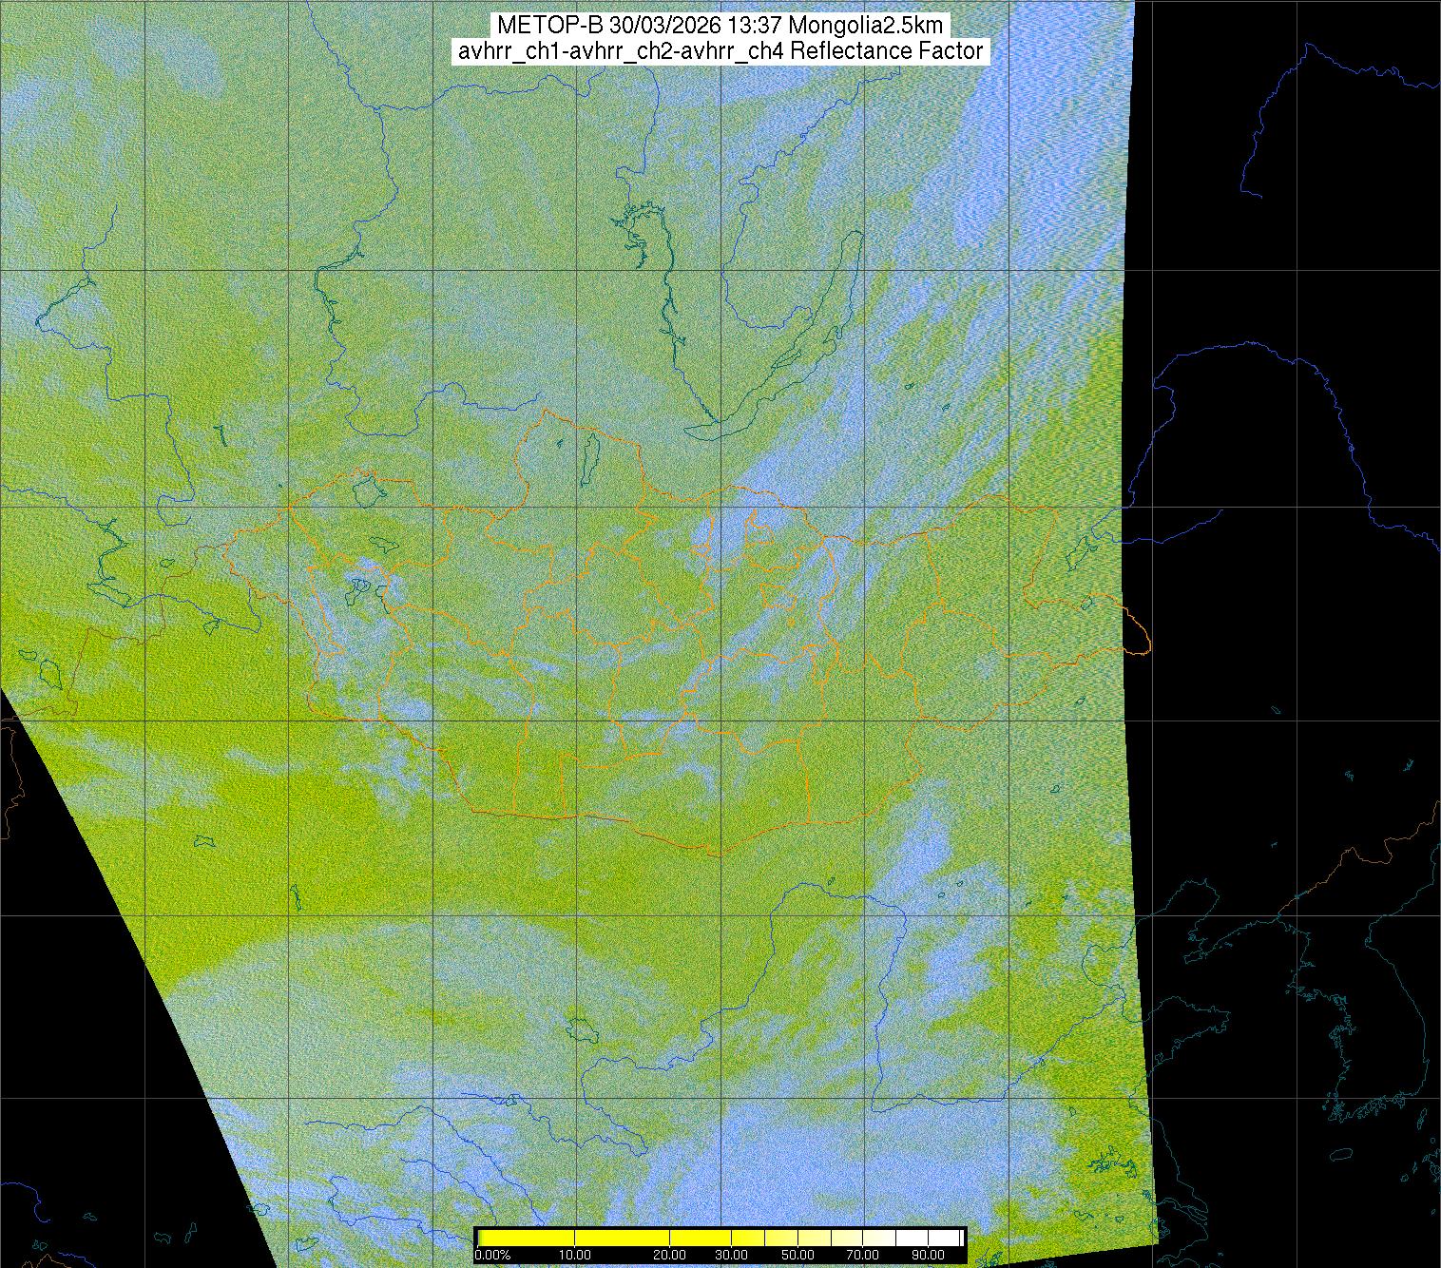
Task: Click the "METOP-B 30/03/2026 13:37 Mongolia2.5km" title line
Action: pos(720,25)
